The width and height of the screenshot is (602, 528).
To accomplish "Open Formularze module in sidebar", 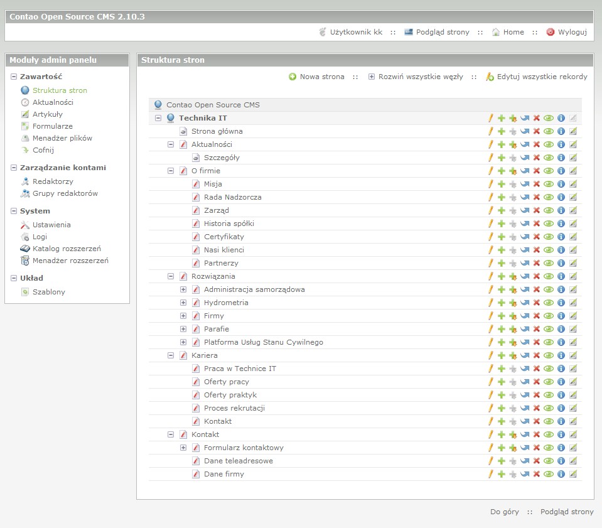I will (x=53, y=126).
